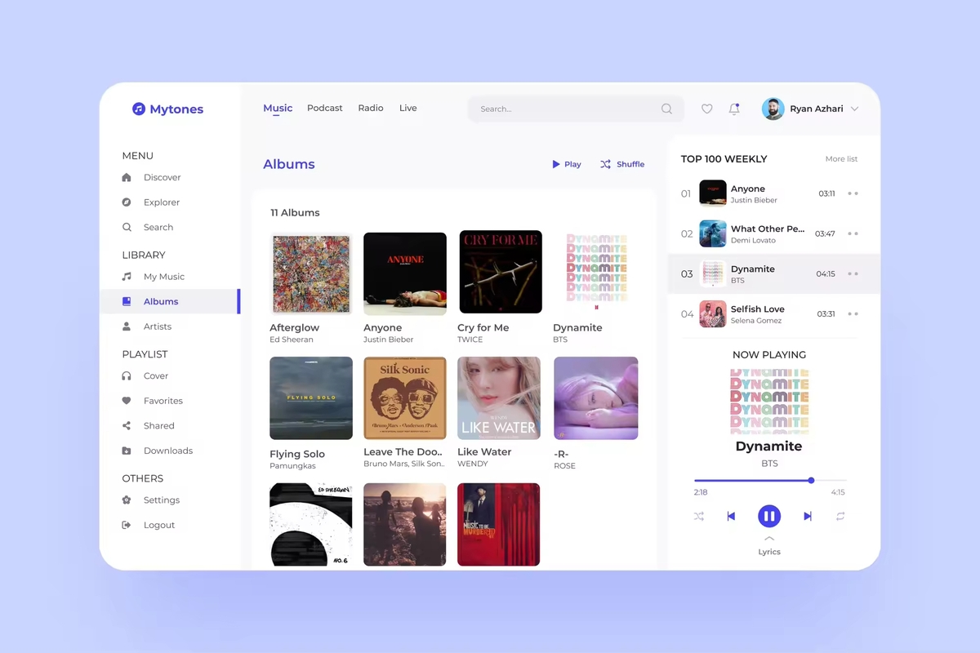Pause the currently playing song

tap(769, 516)
